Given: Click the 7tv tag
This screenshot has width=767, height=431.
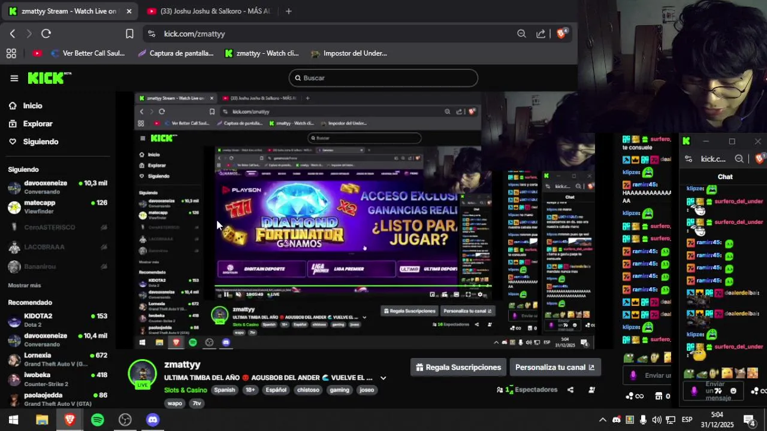Looking at the screenshot, I should click(x=197, y=403).
